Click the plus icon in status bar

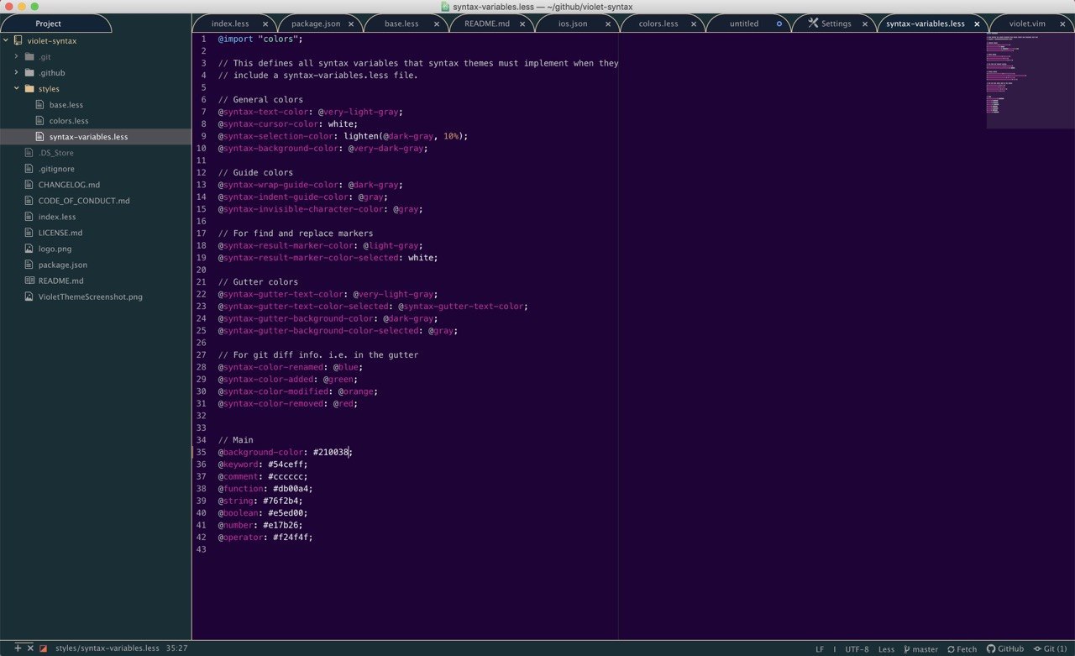(x=18, y=648)
